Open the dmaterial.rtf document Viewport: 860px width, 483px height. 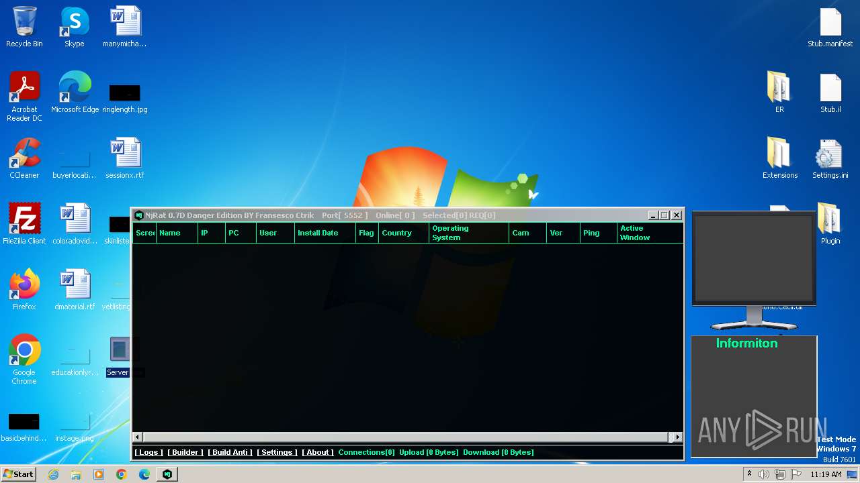point(75,290)
